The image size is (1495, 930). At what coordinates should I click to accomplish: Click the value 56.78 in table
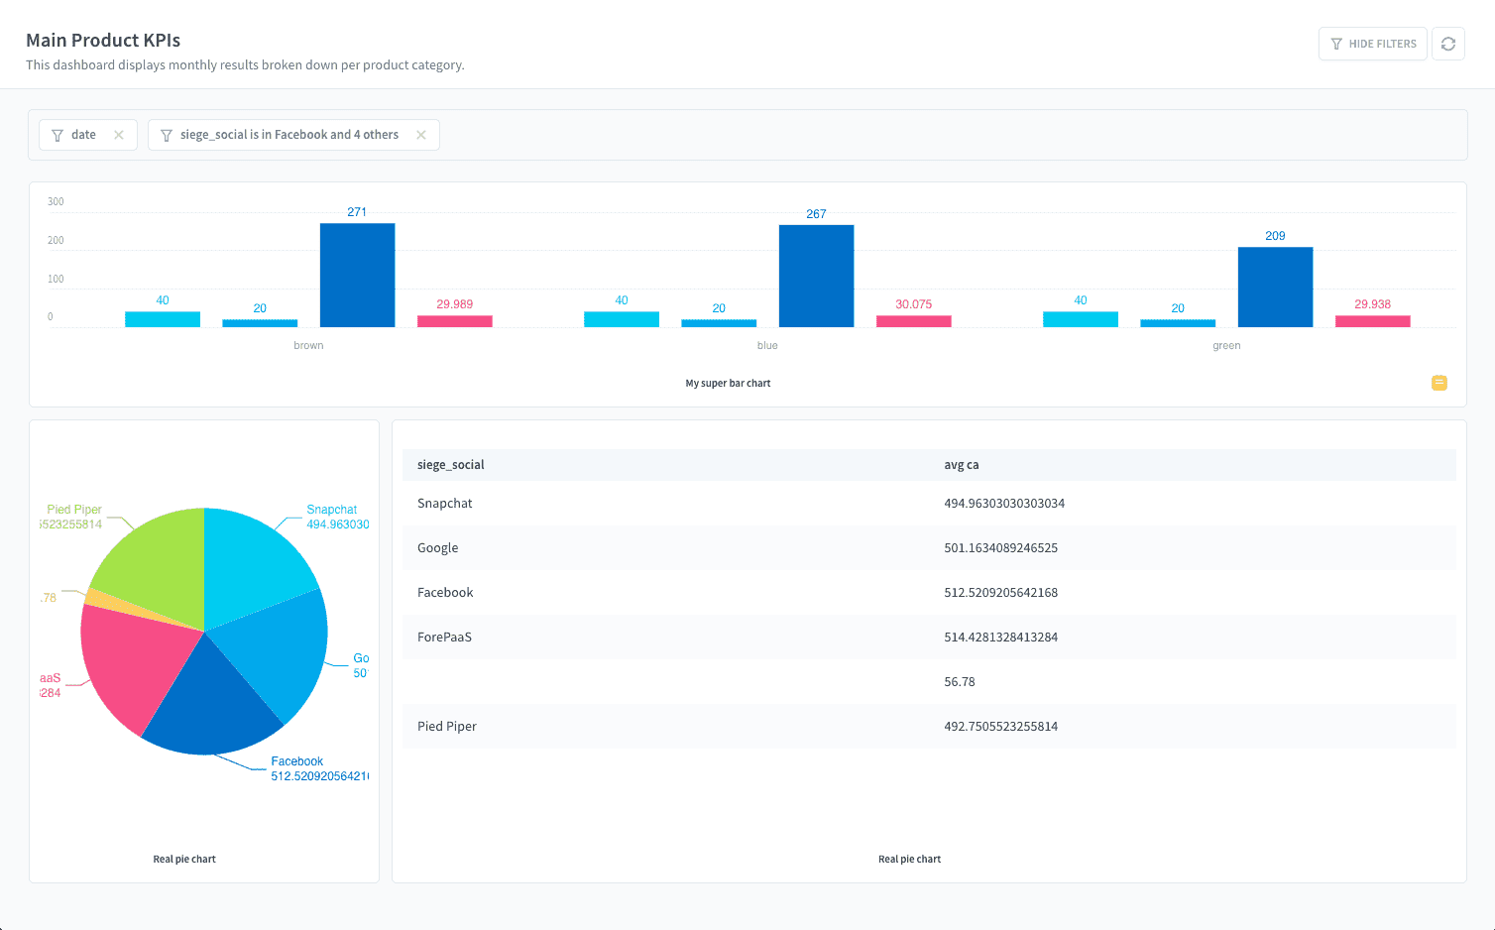point(960,681)
